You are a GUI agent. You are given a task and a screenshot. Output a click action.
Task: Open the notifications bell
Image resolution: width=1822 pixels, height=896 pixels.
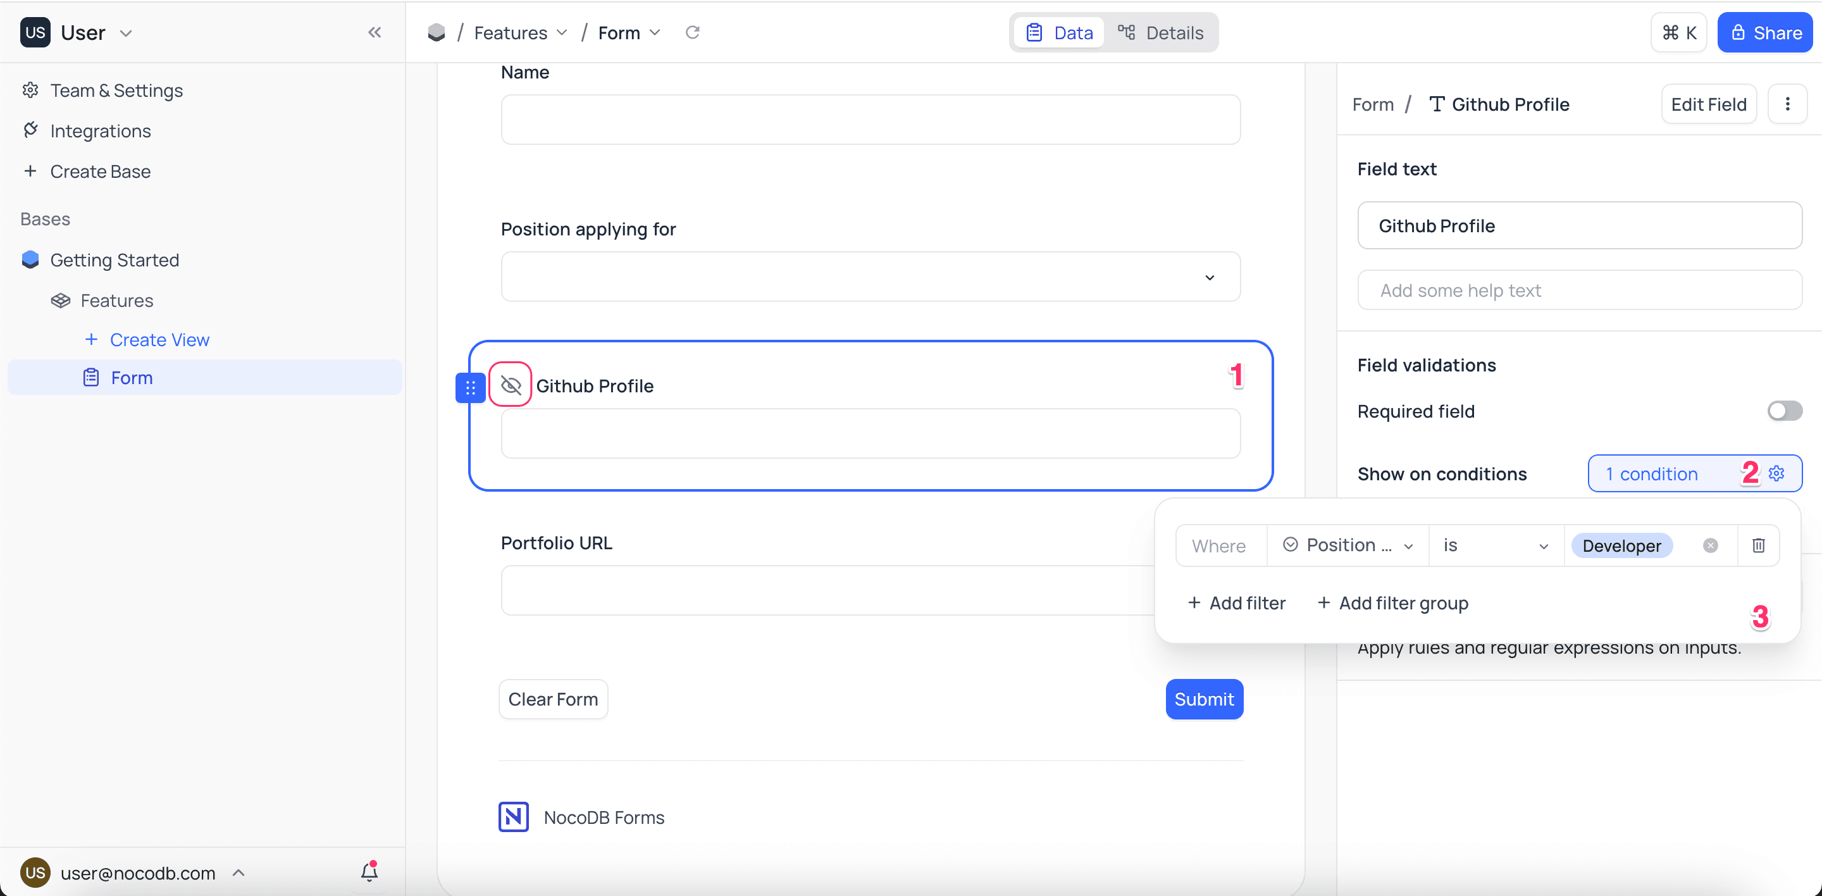tap(368, 871)
